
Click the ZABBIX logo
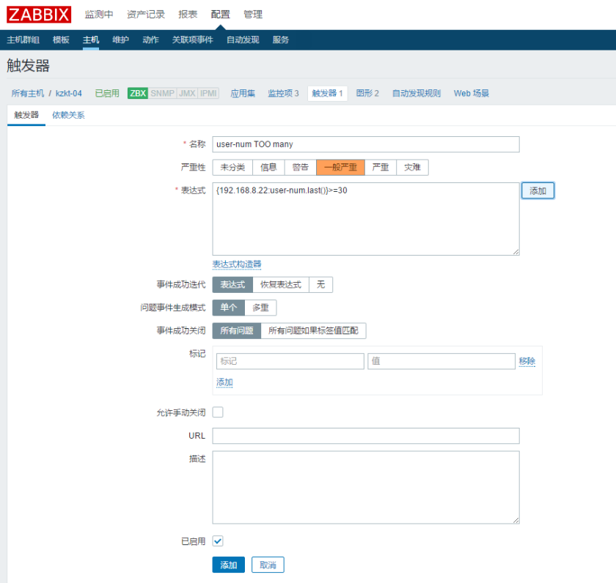(39, 15)
